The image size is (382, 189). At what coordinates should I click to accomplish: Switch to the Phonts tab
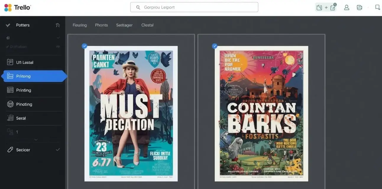tap(101, 25)
